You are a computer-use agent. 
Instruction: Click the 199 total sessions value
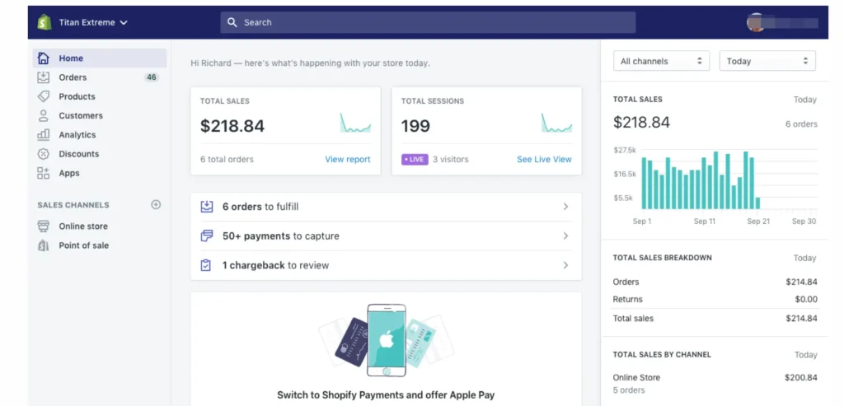[415, 126]
